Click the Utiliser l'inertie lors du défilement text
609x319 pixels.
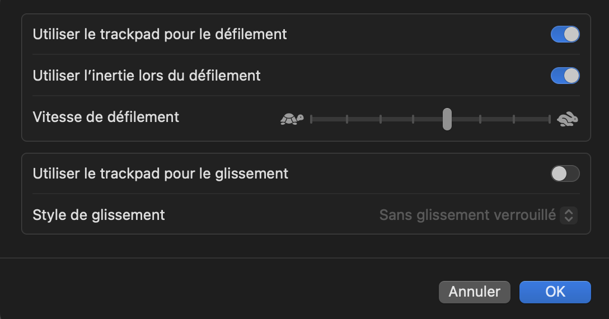(x=147, y=76)
